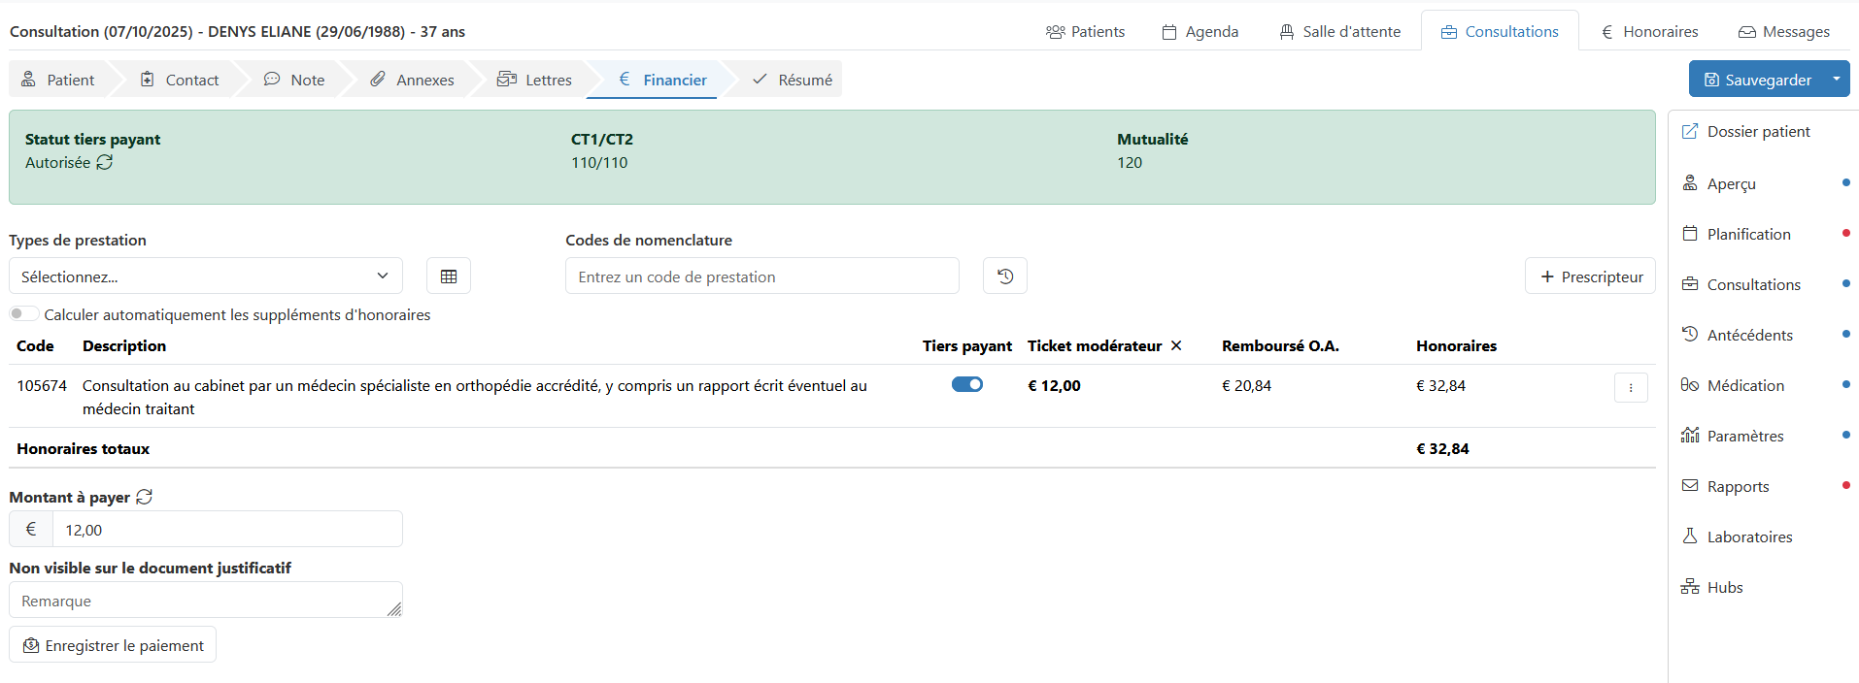1859x683 pixels.
Task: Open row options menu for code 105674
Action: coord(1631,387)
